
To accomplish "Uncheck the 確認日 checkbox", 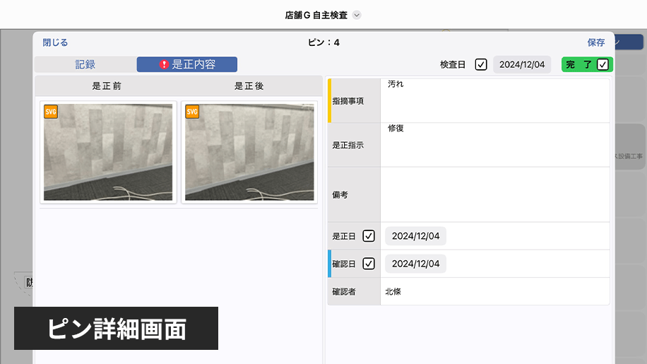I will 369,264.
